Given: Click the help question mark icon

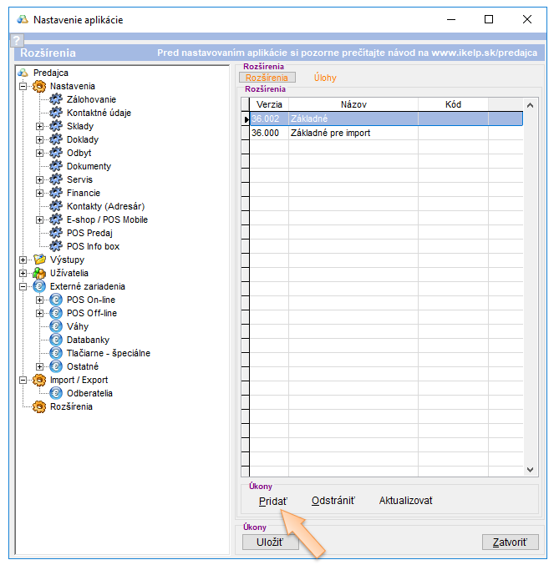Looking at the screenshot, I should [x=16, y=40].
